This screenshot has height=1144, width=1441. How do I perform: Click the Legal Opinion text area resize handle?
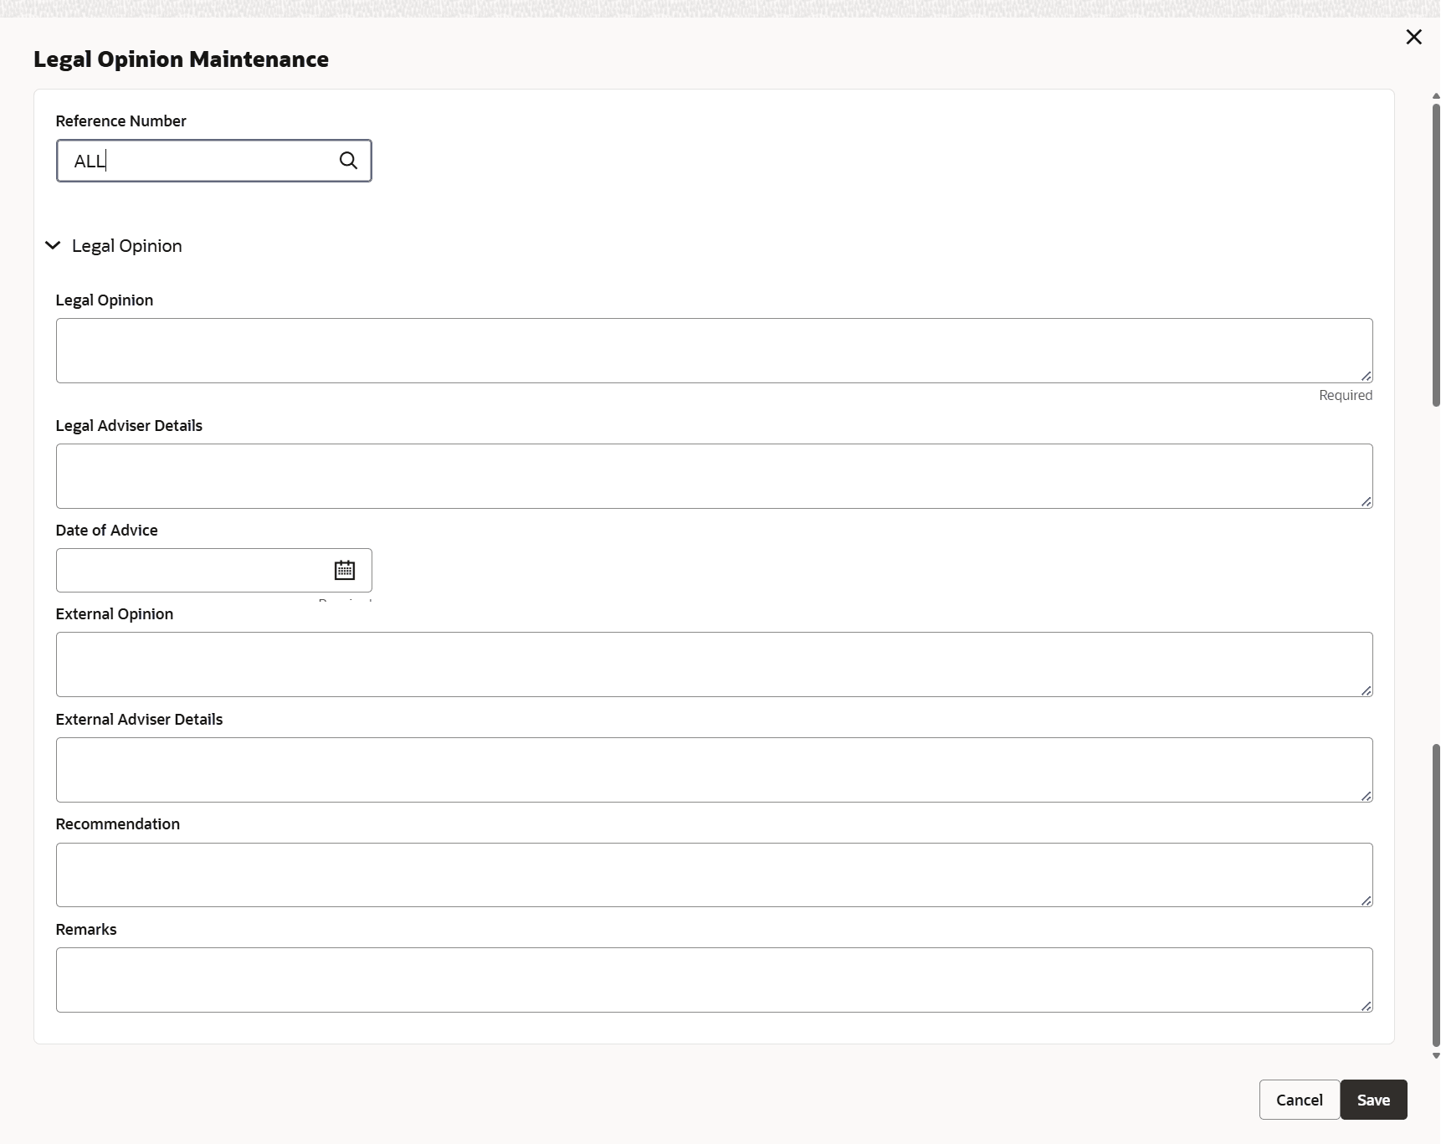[x=1366, y=377]
